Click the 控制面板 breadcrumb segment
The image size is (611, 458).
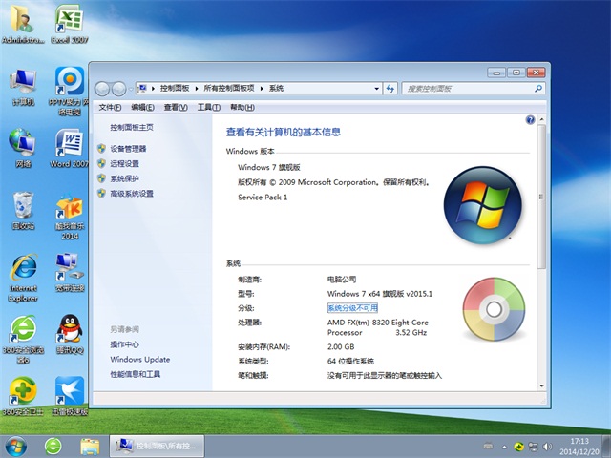[x=175, y=89]
